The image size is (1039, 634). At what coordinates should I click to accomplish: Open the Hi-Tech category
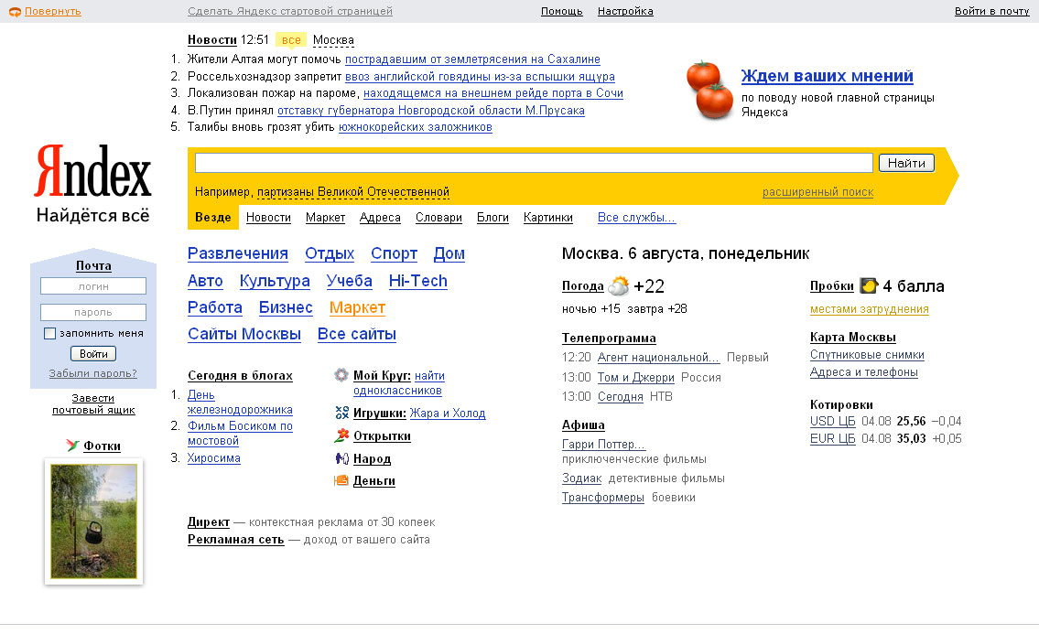[418, 281]
